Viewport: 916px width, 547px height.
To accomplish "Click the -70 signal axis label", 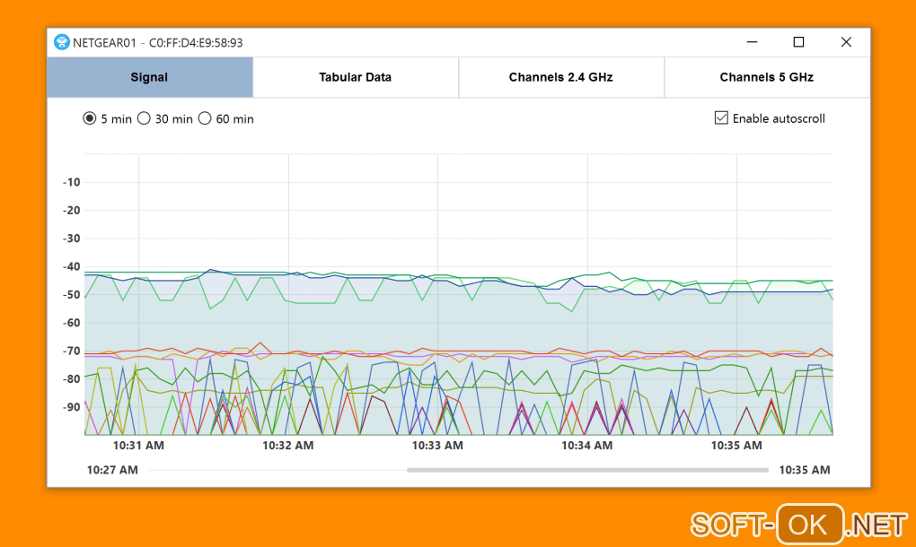I will coord(71,351).
